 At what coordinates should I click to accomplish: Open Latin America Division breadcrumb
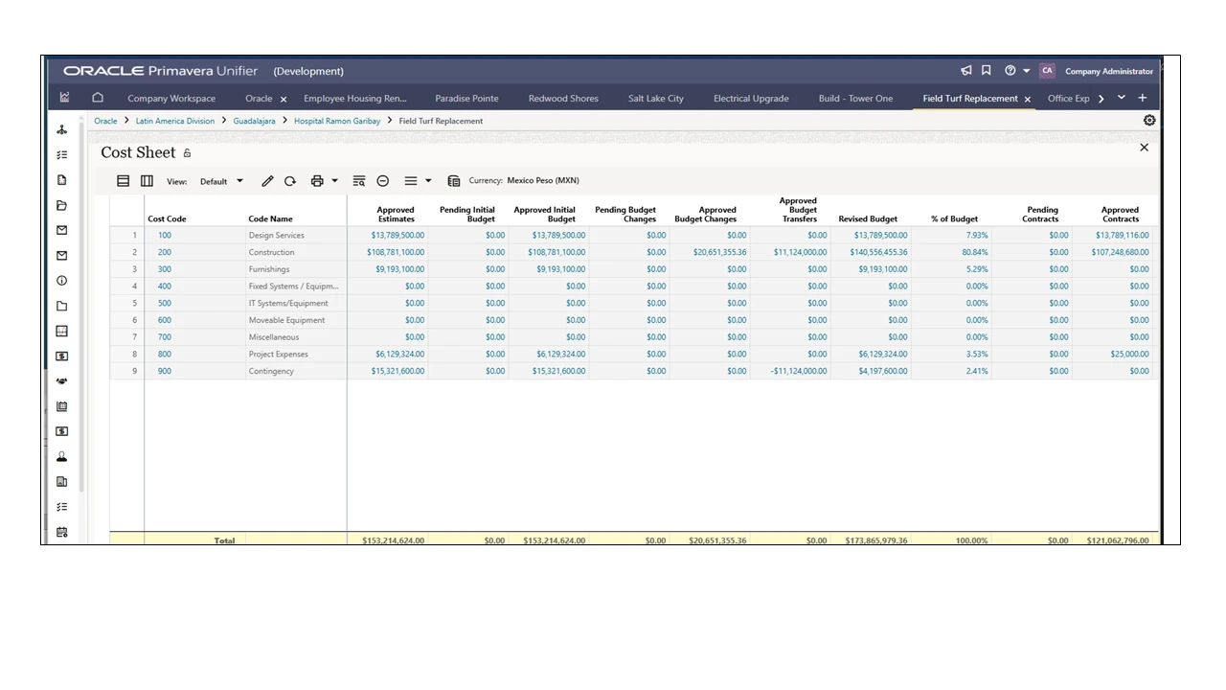[x=175, y=122]
